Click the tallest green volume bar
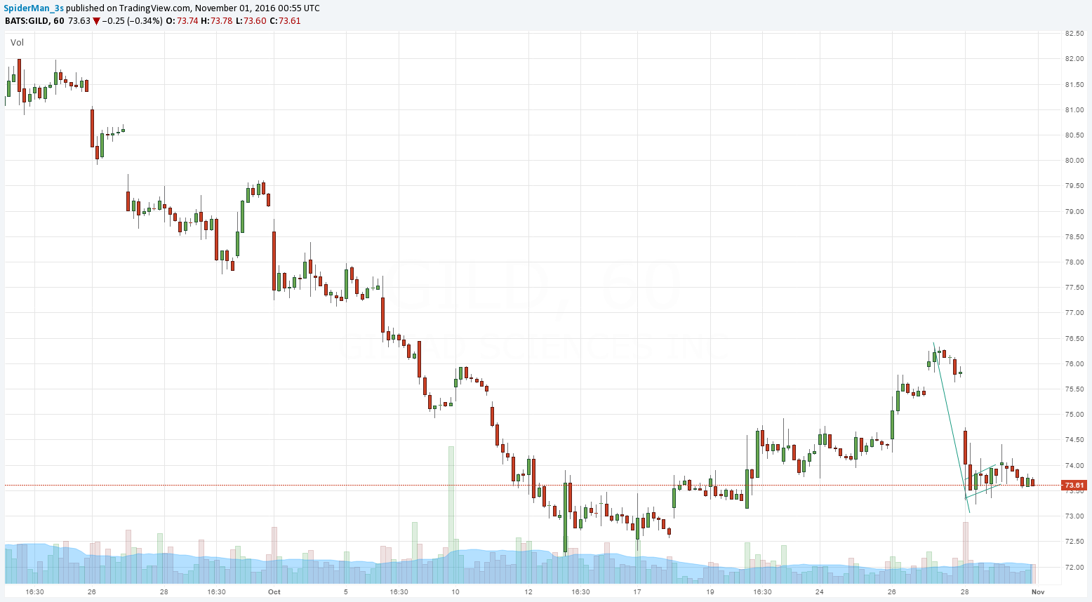The height and width of the screenshot is (602, 1092). (451, 515)
